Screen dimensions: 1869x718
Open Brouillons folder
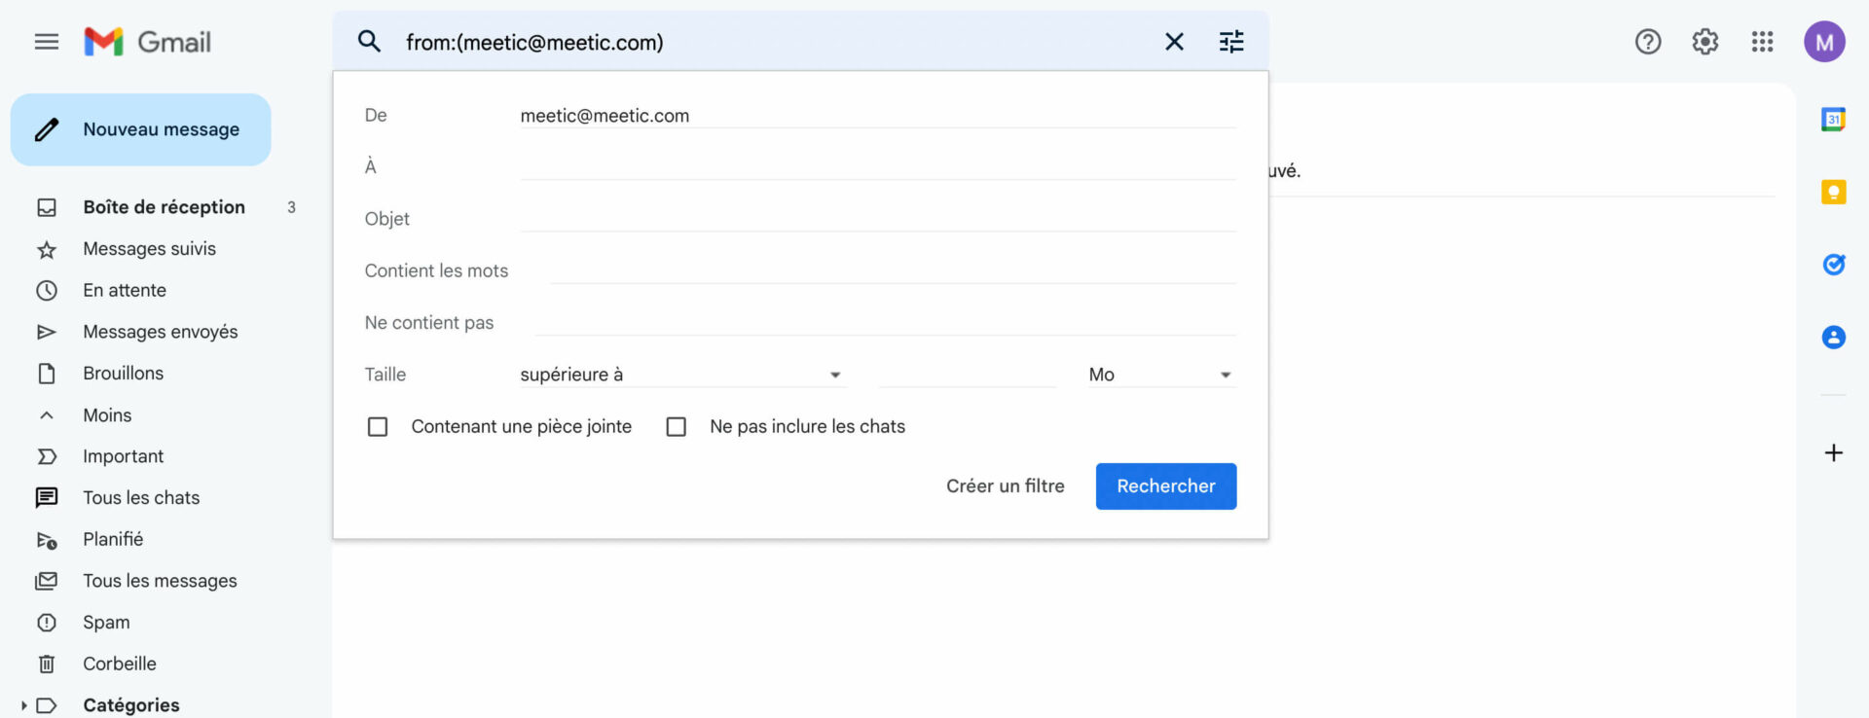[124, 374]
